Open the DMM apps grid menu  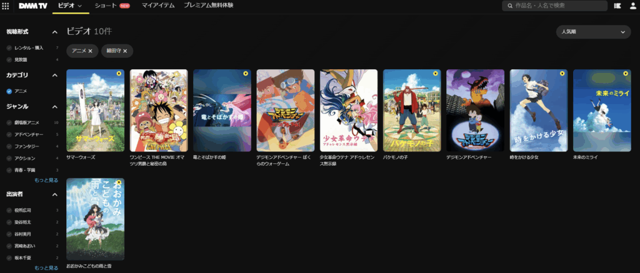pos(6,6)
